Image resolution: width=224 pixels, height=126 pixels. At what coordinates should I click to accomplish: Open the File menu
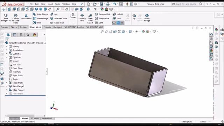click(31, 4)
